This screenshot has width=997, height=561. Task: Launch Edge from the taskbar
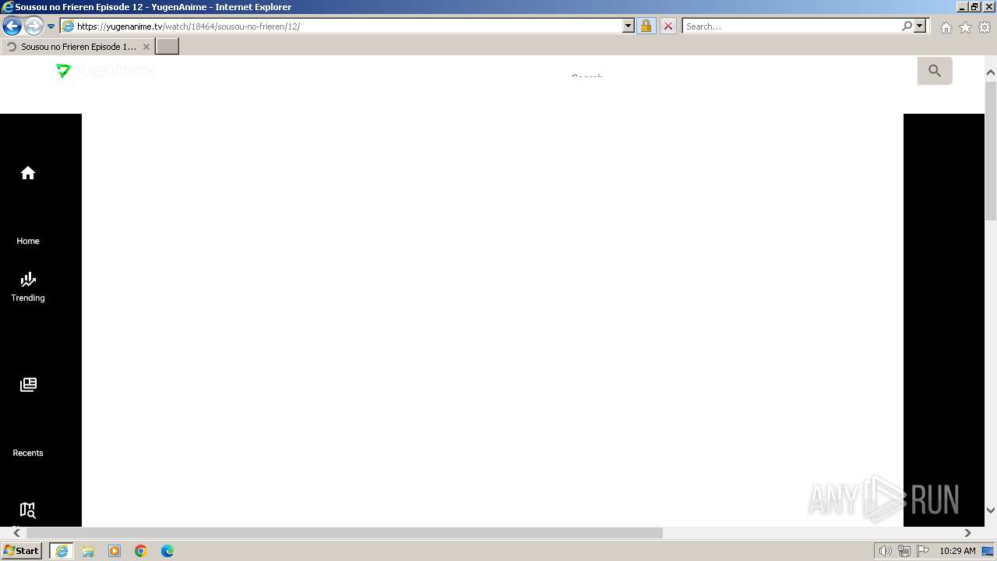coord(167,551)
